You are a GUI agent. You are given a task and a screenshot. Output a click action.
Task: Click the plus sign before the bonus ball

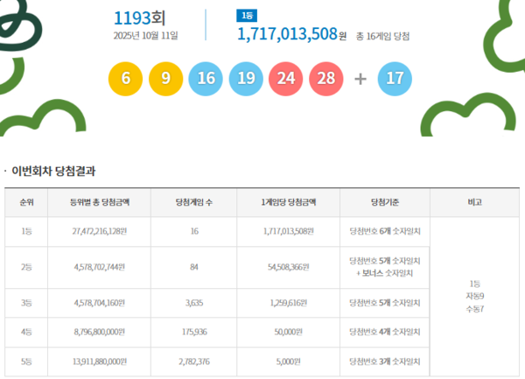tap(360, 78)
